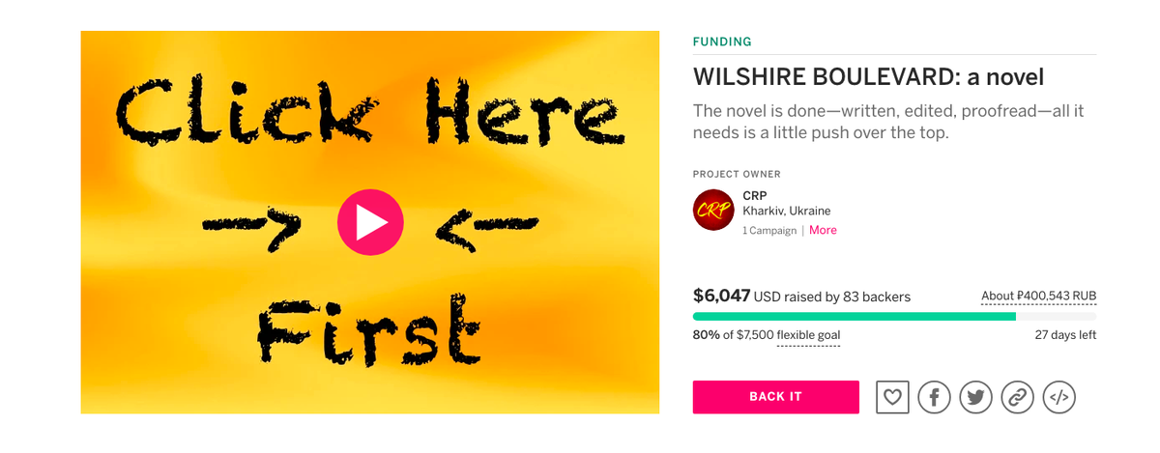Play the campaign video
This screenshot has height=453, width=1160.
tap(370, 222)
